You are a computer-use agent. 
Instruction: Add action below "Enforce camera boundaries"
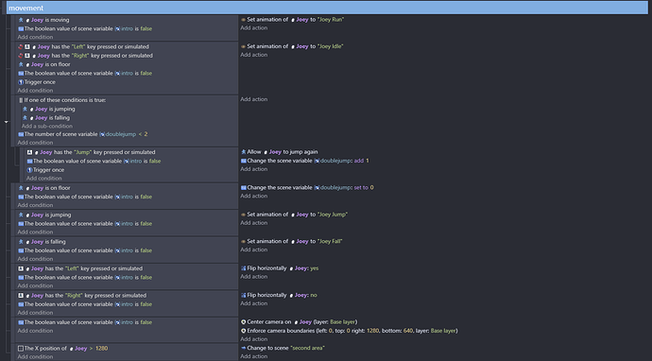point(253,339)
